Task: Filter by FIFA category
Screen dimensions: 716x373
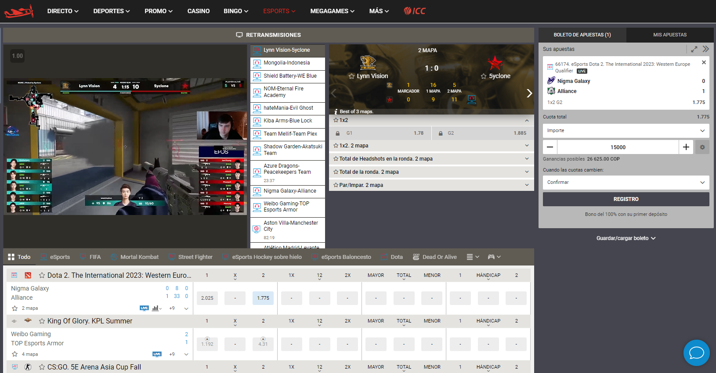Action: point(90,257)
